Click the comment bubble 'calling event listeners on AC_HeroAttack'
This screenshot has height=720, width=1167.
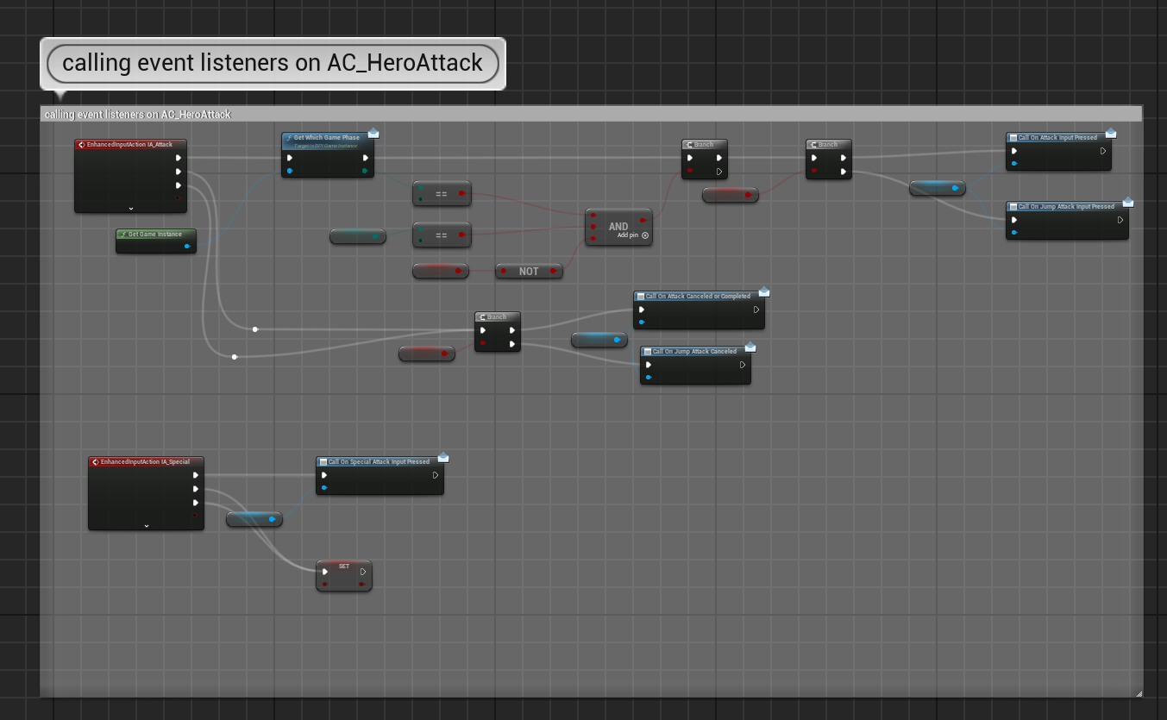[x=273, y=64]
